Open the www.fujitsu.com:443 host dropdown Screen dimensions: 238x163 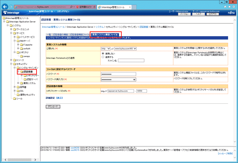tap(126, 49)
